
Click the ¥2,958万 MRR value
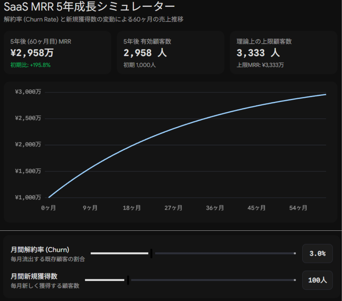click(32, 53)
